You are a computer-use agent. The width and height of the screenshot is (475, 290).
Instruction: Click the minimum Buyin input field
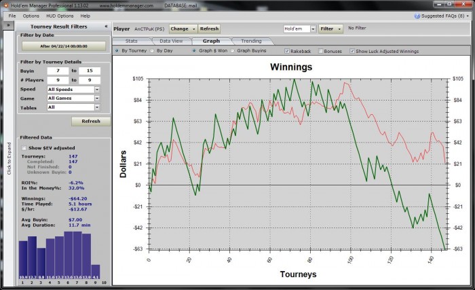(x=58, y=71)
